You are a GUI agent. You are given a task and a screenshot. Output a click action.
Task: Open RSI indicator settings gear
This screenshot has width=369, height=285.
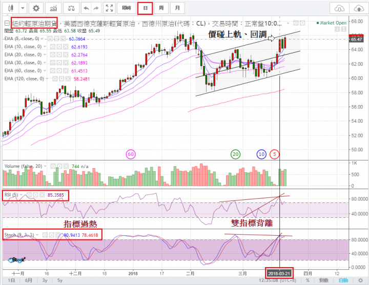click(35, 195)
